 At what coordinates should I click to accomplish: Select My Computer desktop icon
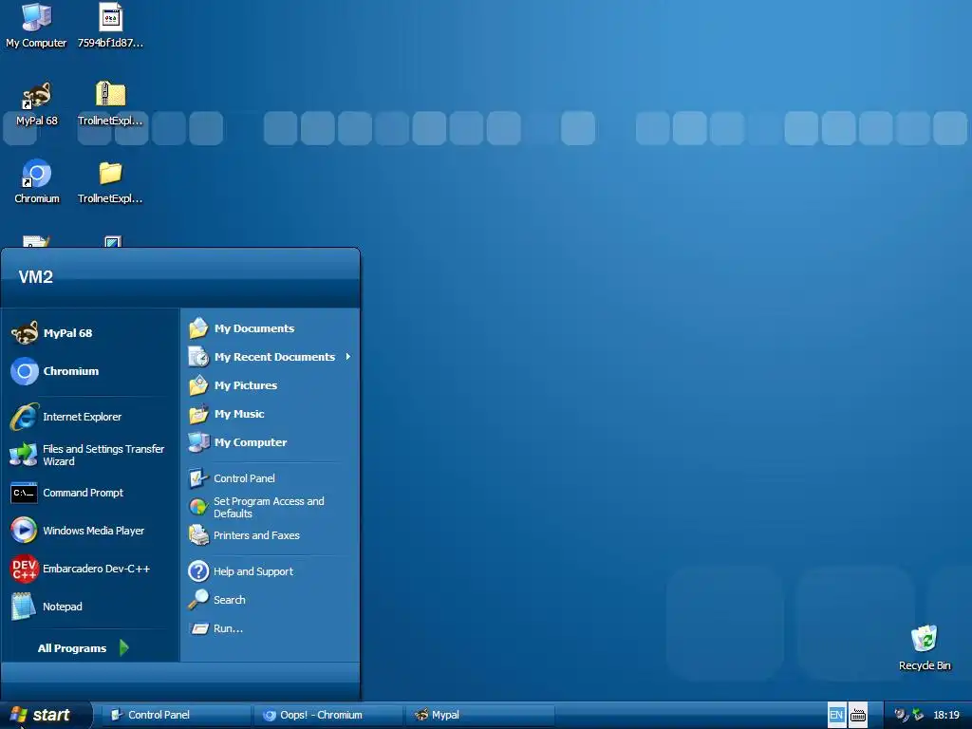[x=37, y=26]
